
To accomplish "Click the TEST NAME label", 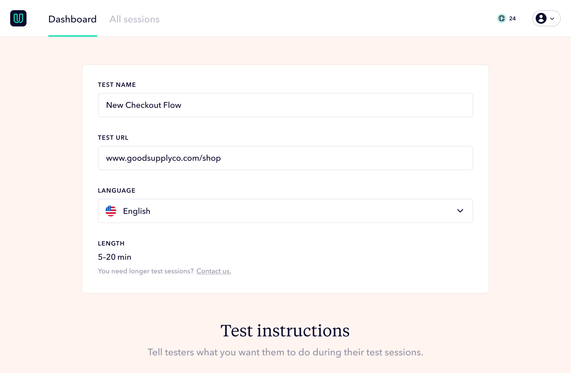I will 117,85.
